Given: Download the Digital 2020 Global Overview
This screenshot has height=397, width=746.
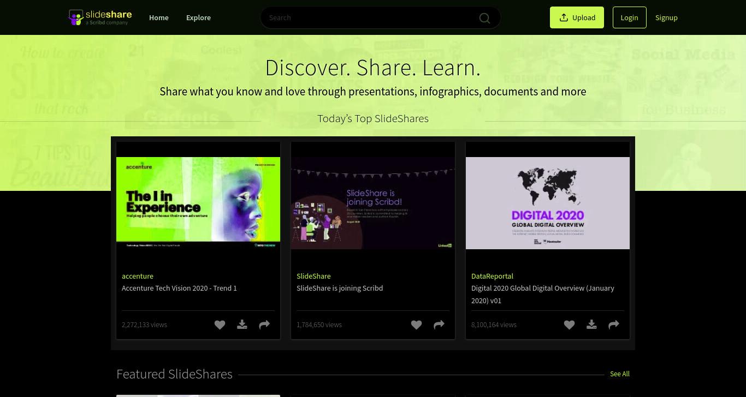Looking at the screenshot, I should [591, 324].
